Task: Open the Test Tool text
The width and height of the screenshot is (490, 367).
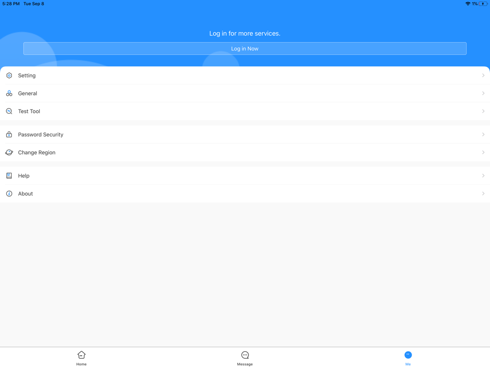Action: (29, 111)
